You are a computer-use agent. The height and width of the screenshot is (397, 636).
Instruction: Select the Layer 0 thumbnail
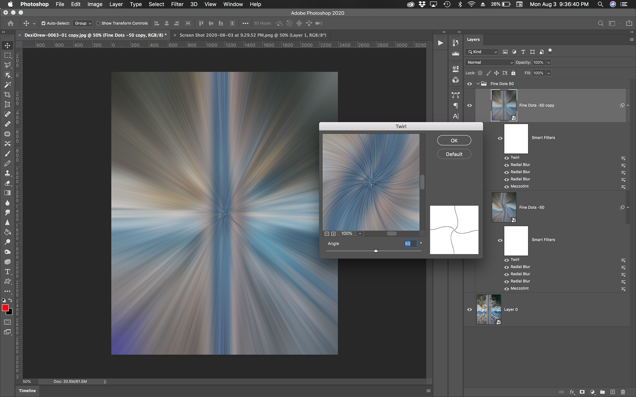[x=489, y=310]
